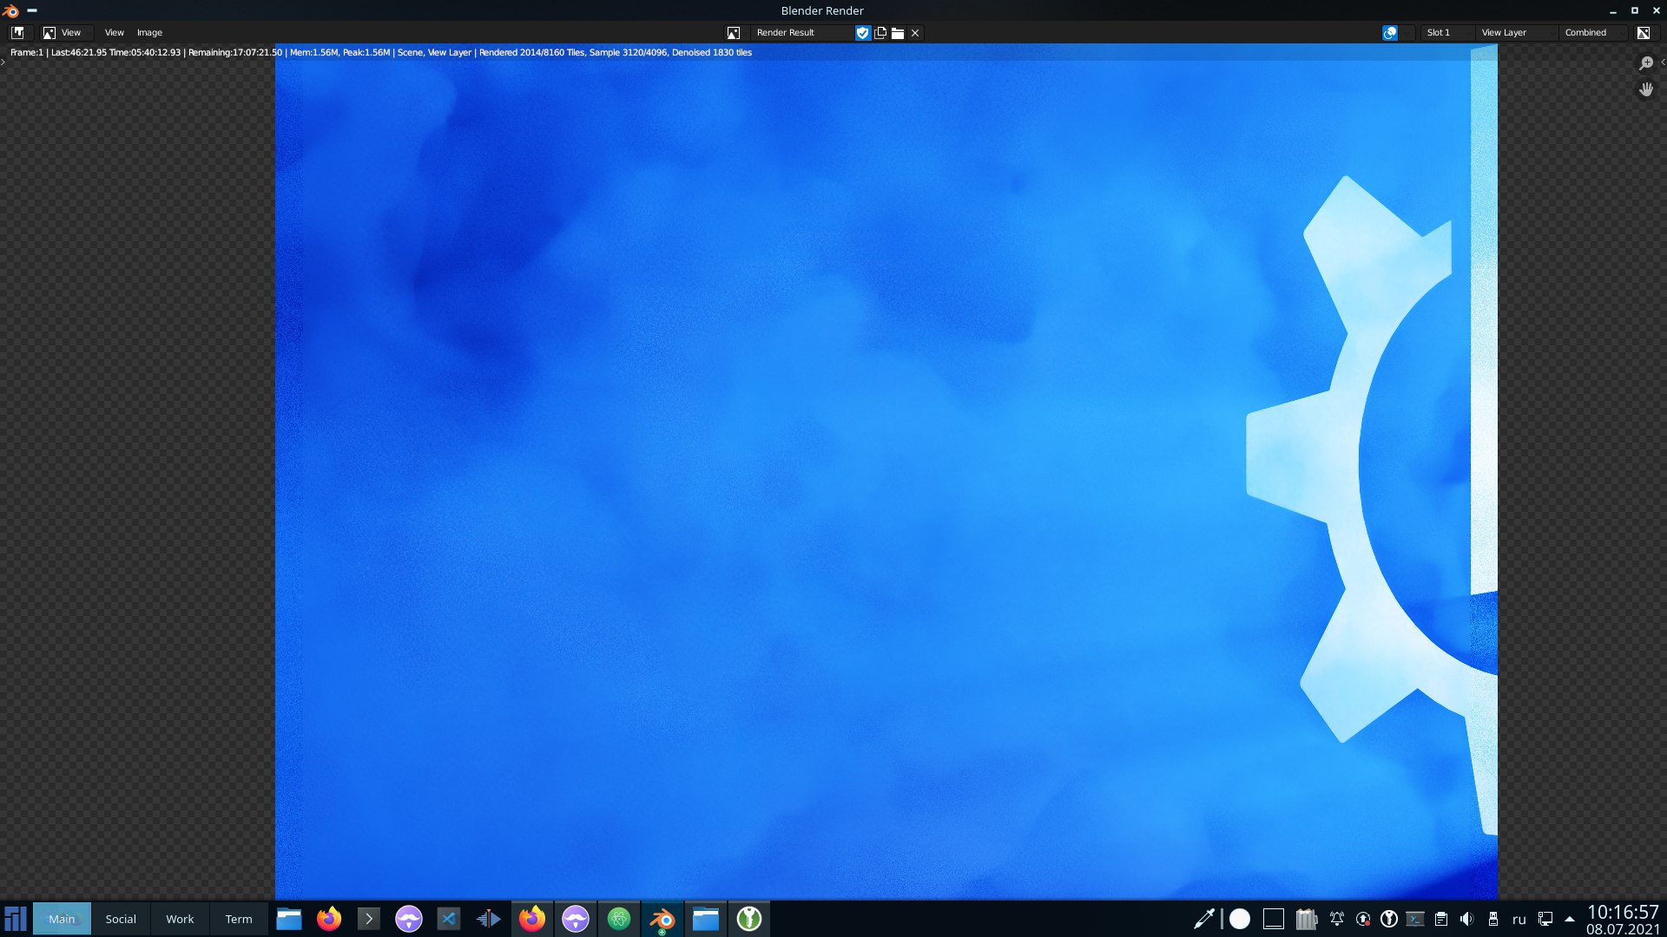Screen dimensions: 1667x937
Task: Switch to the Social virtual desktop
Action: (x=121, y=919)
